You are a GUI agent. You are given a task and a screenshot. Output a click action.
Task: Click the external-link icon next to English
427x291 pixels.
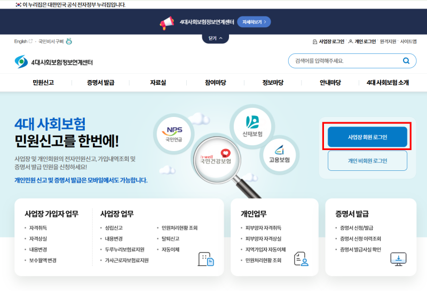[x=31, y=41]
